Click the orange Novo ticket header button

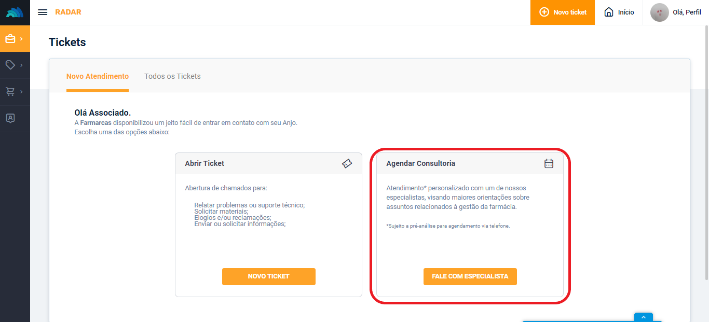pyautogui.click(x=563, y=12)
